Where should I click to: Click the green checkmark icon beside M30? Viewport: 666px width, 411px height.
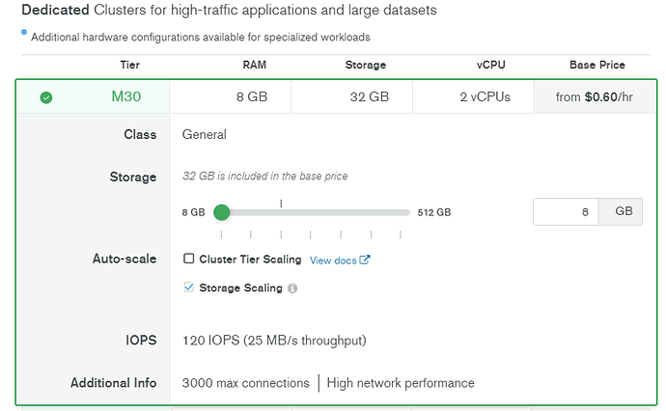coord(46,97)
